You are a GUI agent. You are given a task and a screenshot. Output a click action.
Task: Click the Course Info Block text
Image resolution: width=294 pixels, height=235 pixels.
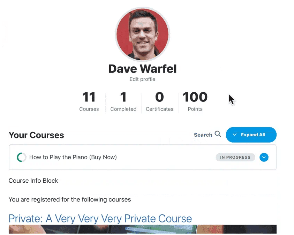(33, 181)
